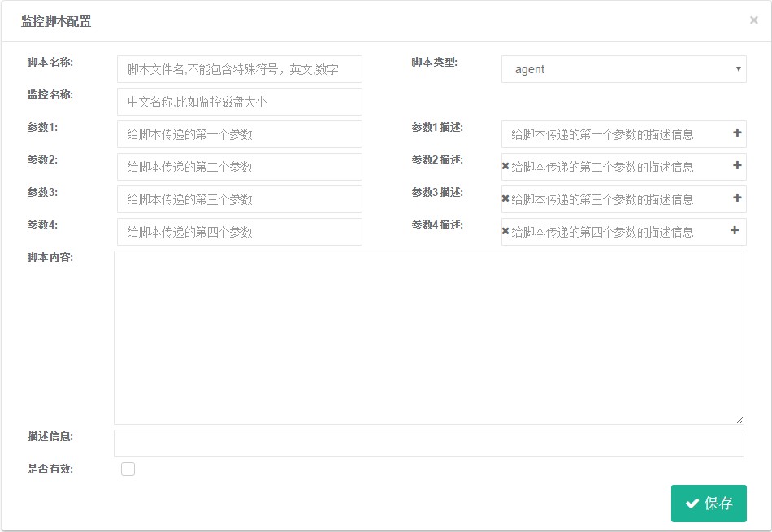Click the 脚本内容 label
The height and width of the screenshot is (532, 772).
50,257
